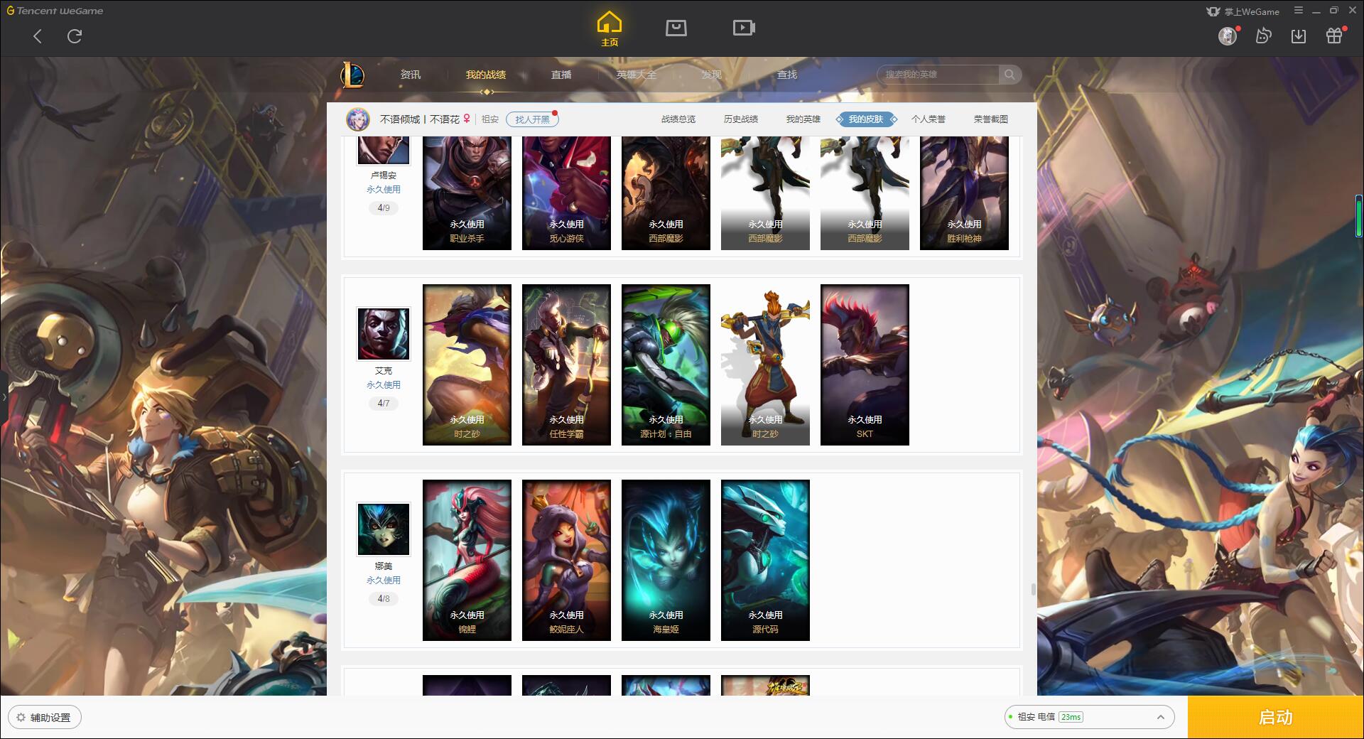
Task: Click the 艾克 champion portrait
Action: click(384, 334)
